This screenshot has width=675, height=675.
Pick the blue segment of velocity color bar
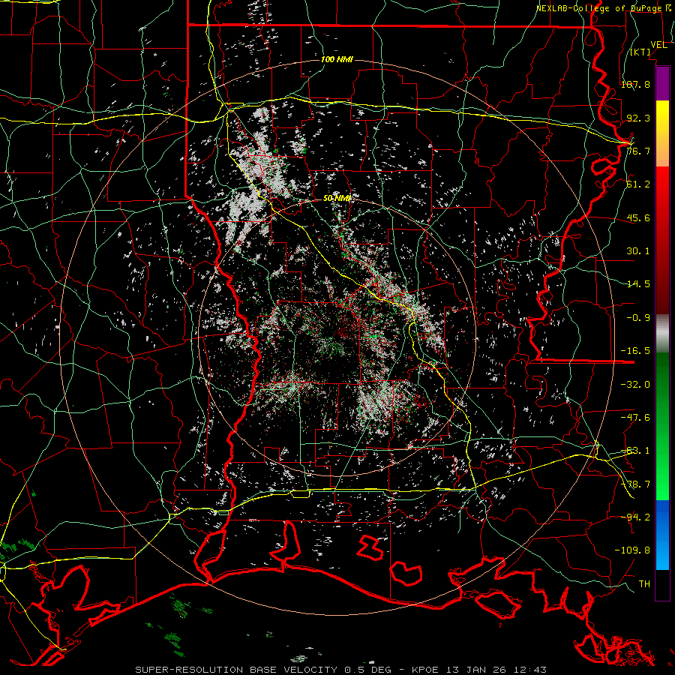(662, 535)
